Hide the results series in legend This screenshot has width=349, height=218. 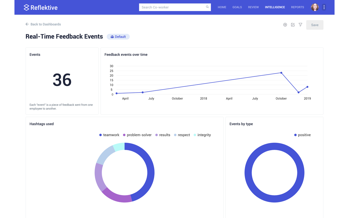pyautogui.click(x=163, y=135)
